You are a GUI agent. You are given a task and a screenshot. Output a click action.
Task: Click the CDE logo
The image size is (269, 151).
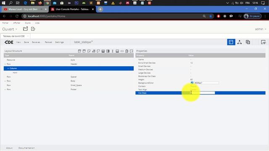coord(9,42)
